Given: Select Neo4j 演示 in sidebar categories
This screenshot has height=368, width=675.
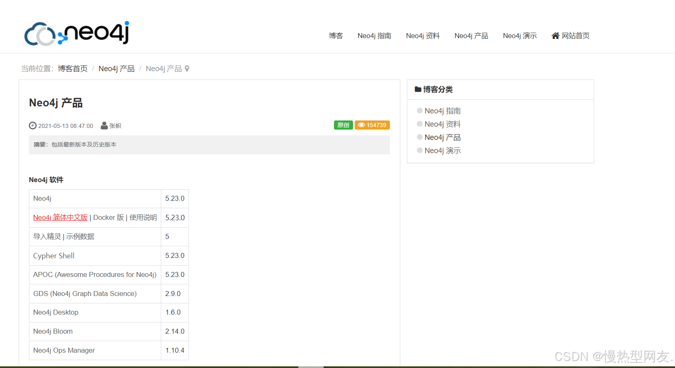Looking at the screenshot, I should [443, 151].
